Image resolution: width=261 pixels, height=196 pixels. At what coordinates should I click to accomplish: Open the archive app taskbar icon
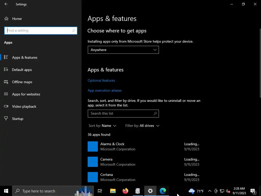point(138,191)
